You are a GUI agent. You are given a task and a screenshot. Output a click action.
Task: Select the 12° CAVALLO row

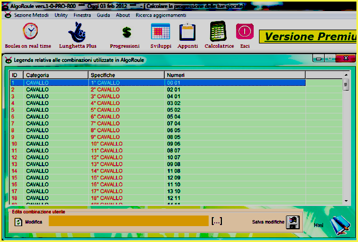pyautogui.click(x=158, y=157)
